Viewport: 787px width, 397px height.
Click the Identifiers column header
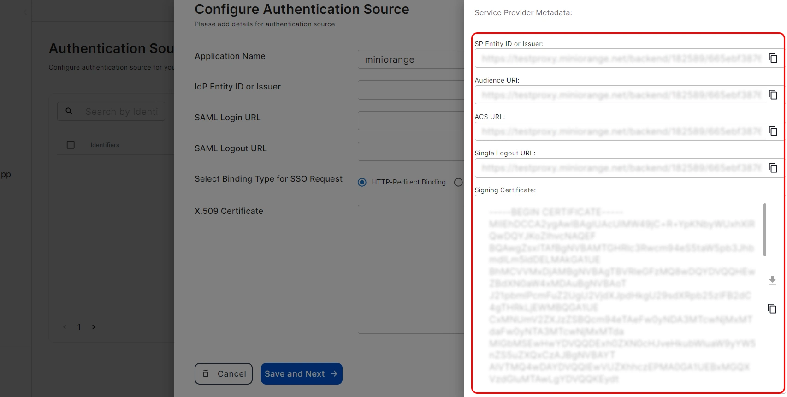(x=105, y=145)
